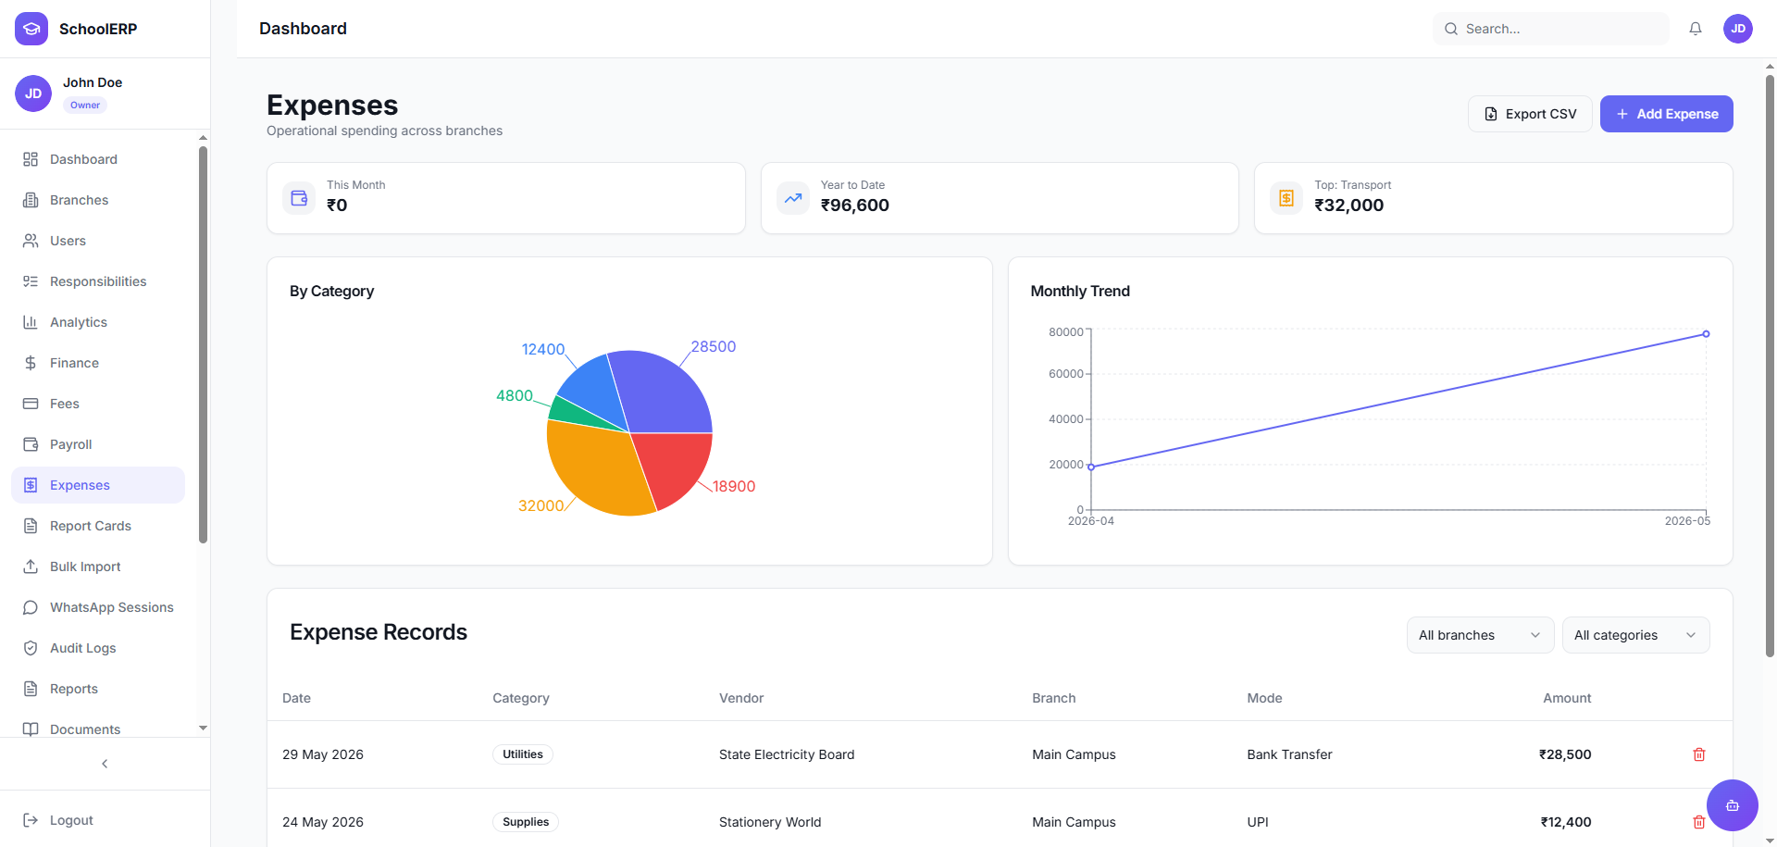Open Payroll from the sidebar
This screenshot has width=1777, height=847.
(x=98, y=444)
